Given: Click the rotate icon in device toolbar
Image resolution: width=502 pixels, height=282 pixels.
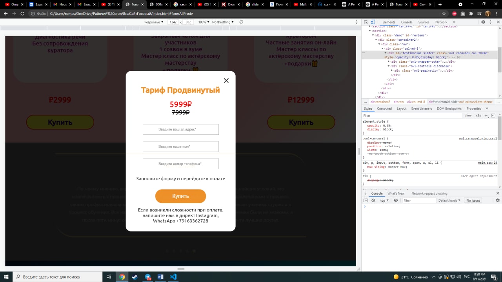Looking at the screenshot, I should pos(241,22).
